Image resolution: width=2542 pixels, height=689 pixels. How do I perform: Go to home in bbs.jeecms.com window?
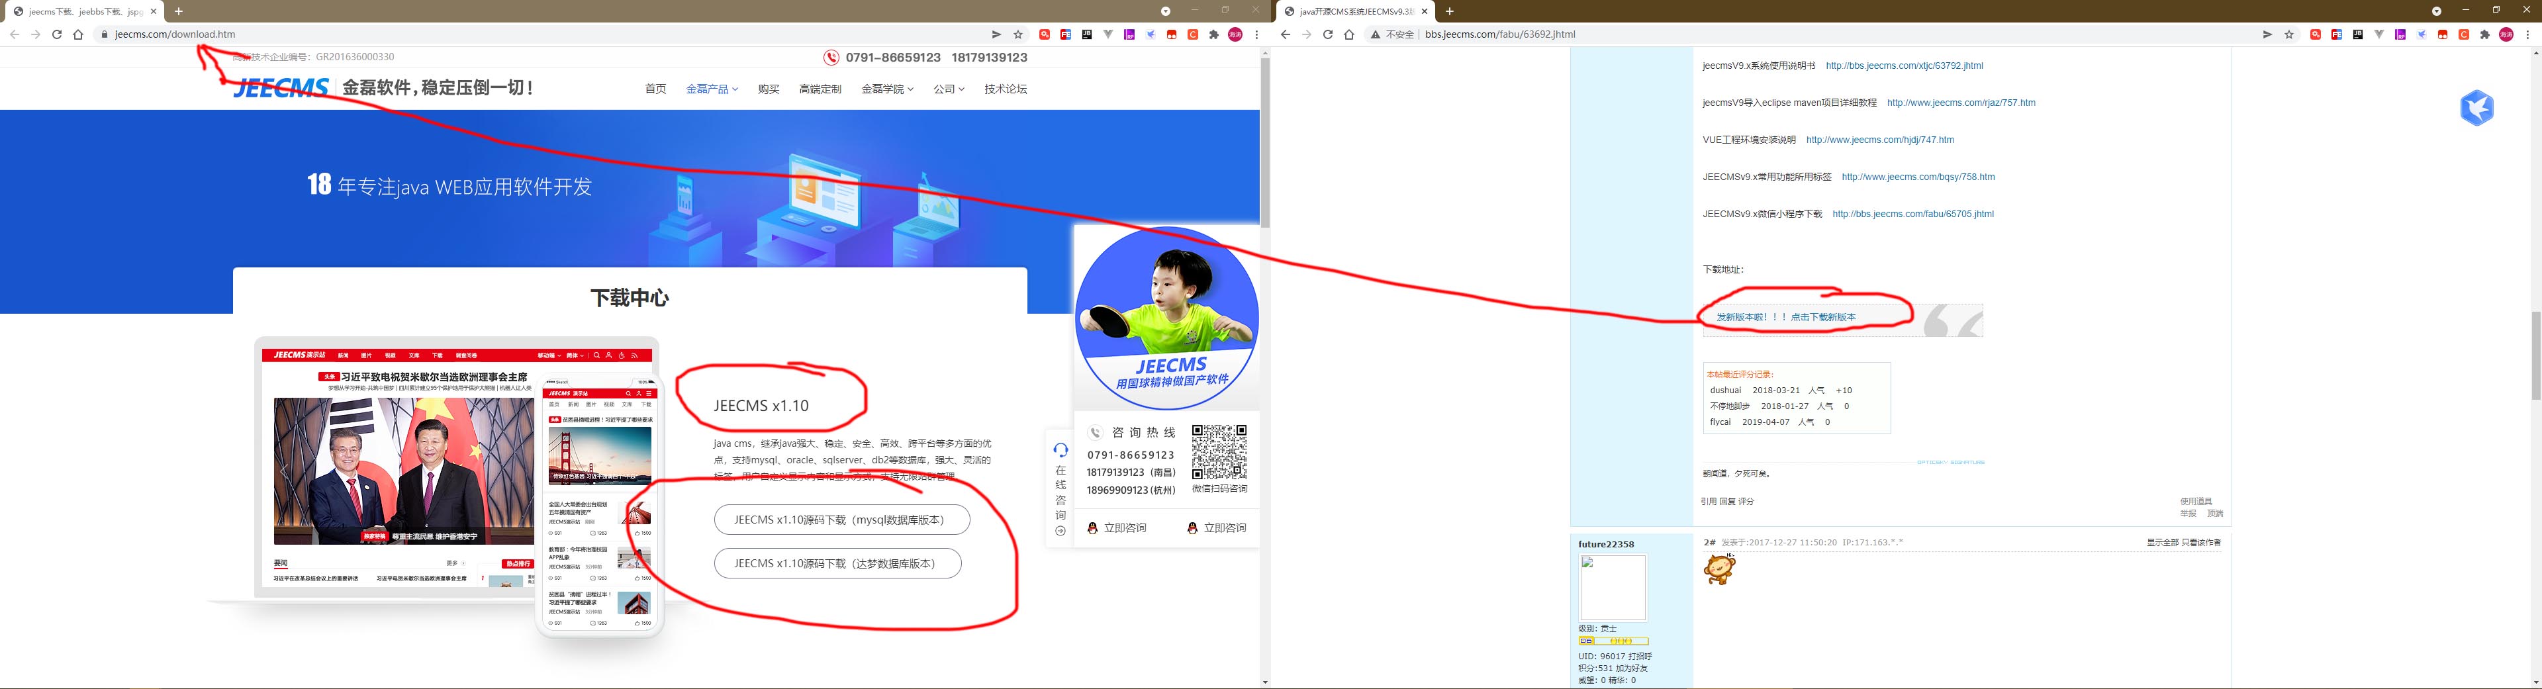click(1349, 34)
